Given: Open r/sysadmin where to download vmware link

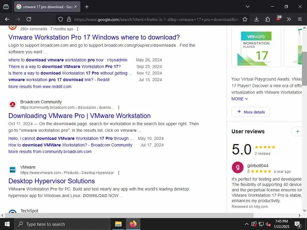Looking at the screenshot, I should (x=68, y=60).
